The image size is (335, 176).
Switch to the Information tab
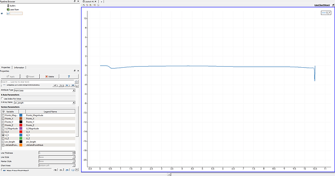coord(19,68)
